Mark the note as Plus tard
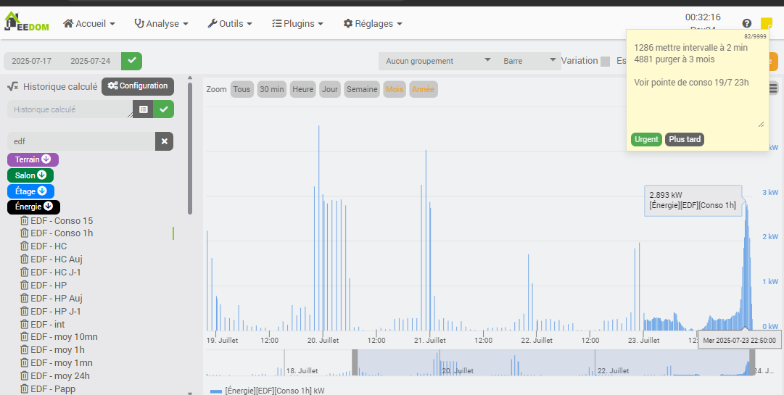 pos(685,139)
